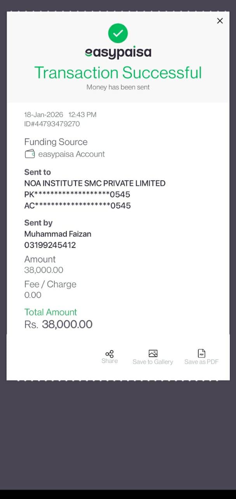Tap the wallet icon under Funding Source
236x499 pixels.
click(x=30, y=154)
